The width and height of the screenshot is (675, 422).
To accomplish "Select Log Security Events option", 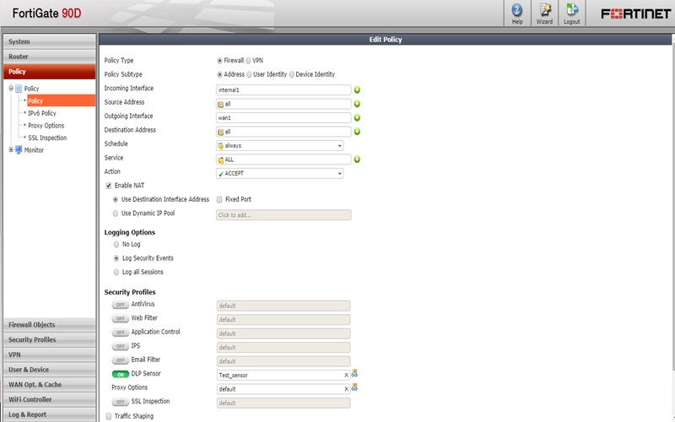I will click(116, 258).
